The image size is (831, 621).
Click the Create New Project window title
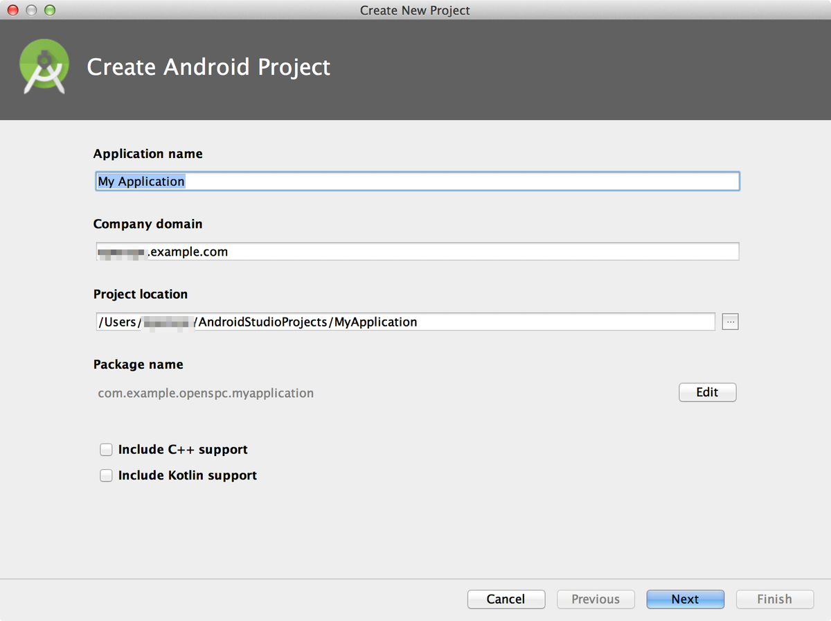pyautogui.click(x=415, y=10)
